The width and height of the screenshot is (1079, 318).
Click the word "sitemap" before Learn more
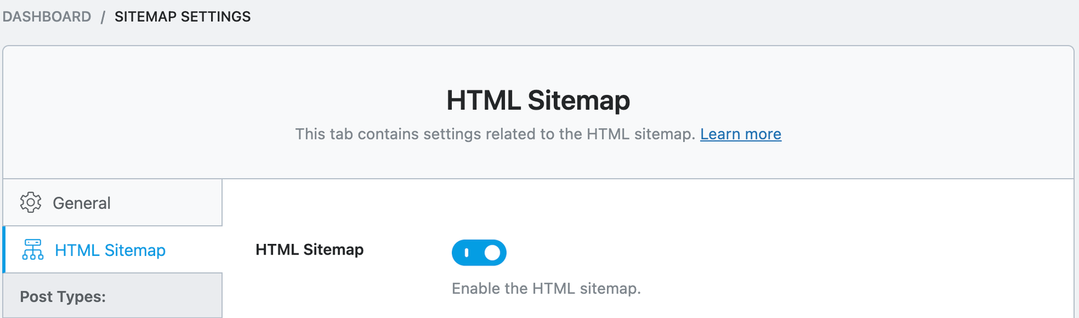point(664,134)
